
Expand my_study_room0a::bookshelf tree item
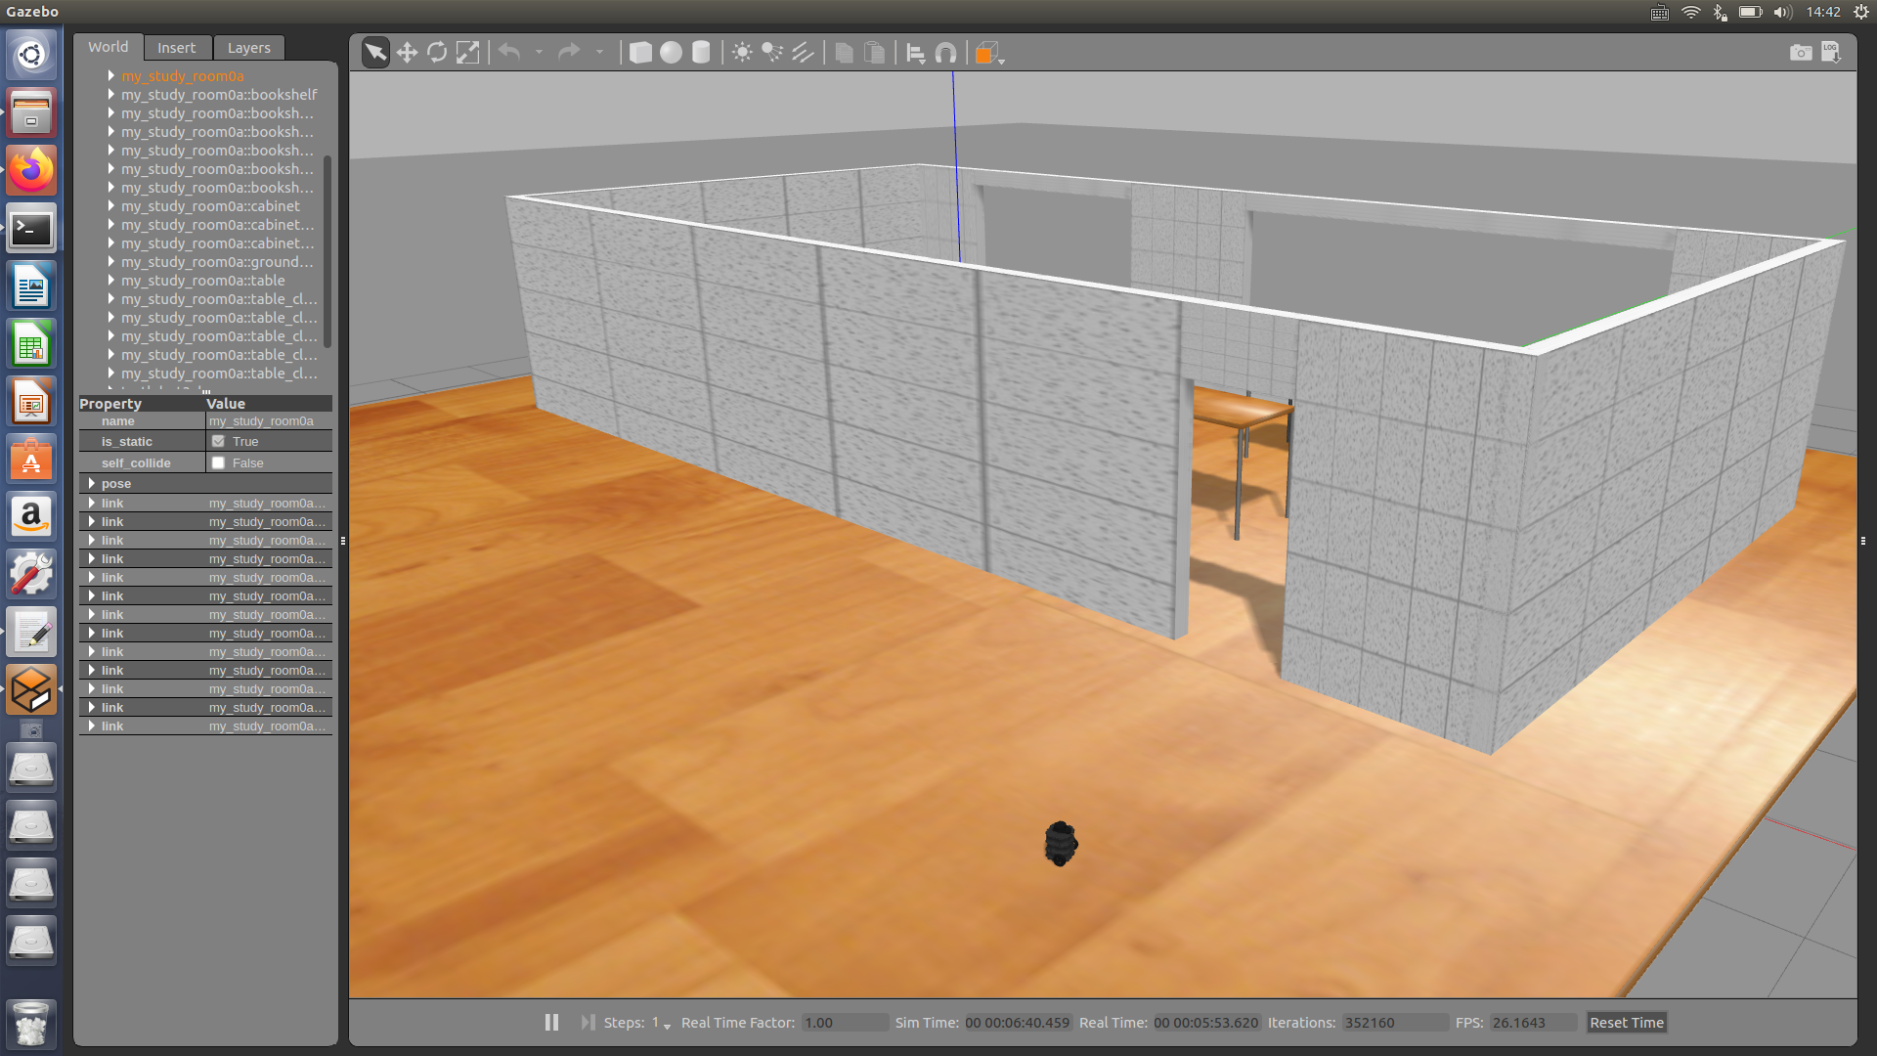[111, 95]
